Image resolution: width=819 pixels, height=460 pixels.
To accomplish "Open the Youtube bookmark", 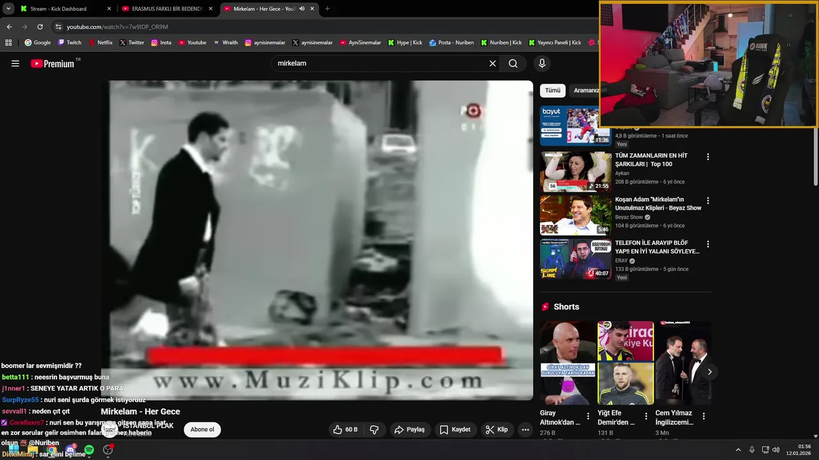I will [193, 43].
